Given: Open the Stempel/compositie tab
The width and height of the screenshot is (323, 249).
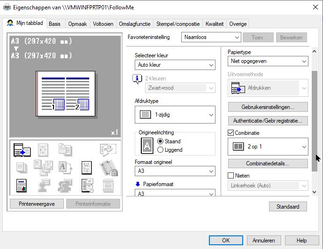Looking at the screenshot, I should 178,24.
